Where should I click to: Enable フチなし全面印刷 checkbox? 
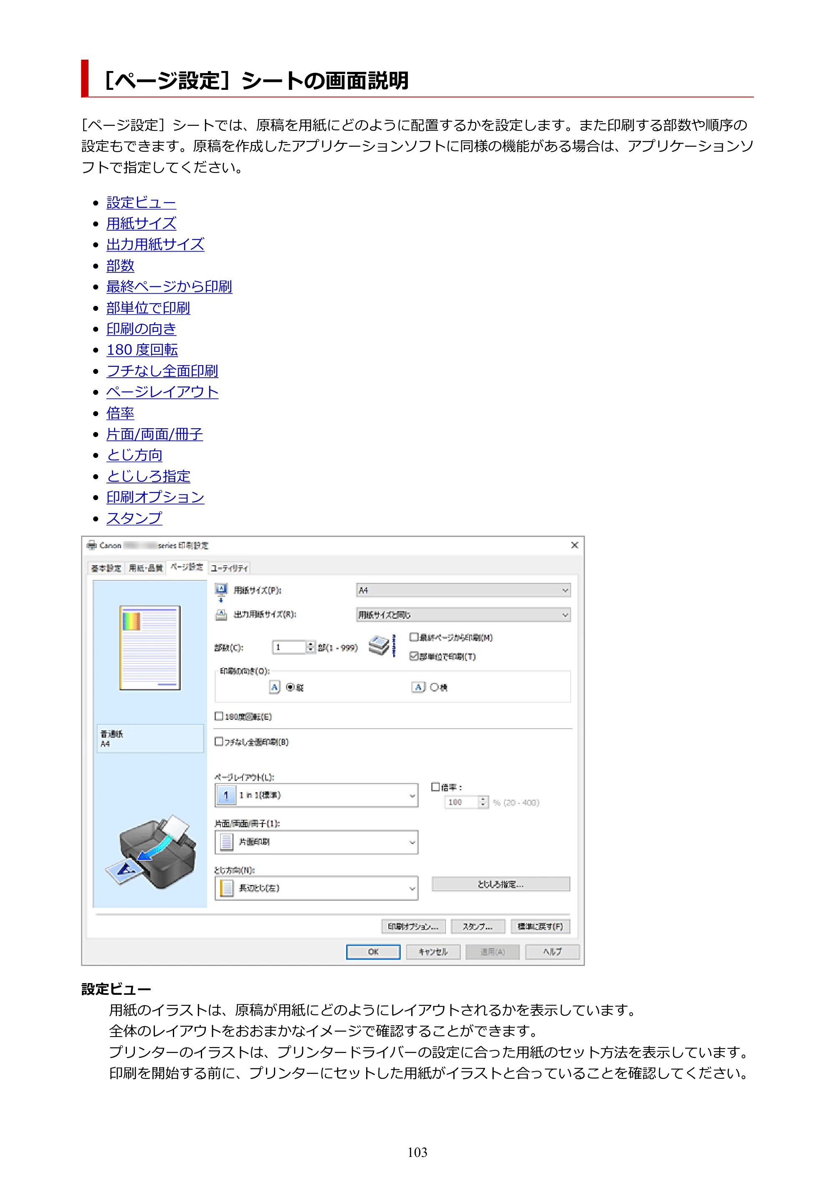(x=219, y=741)
